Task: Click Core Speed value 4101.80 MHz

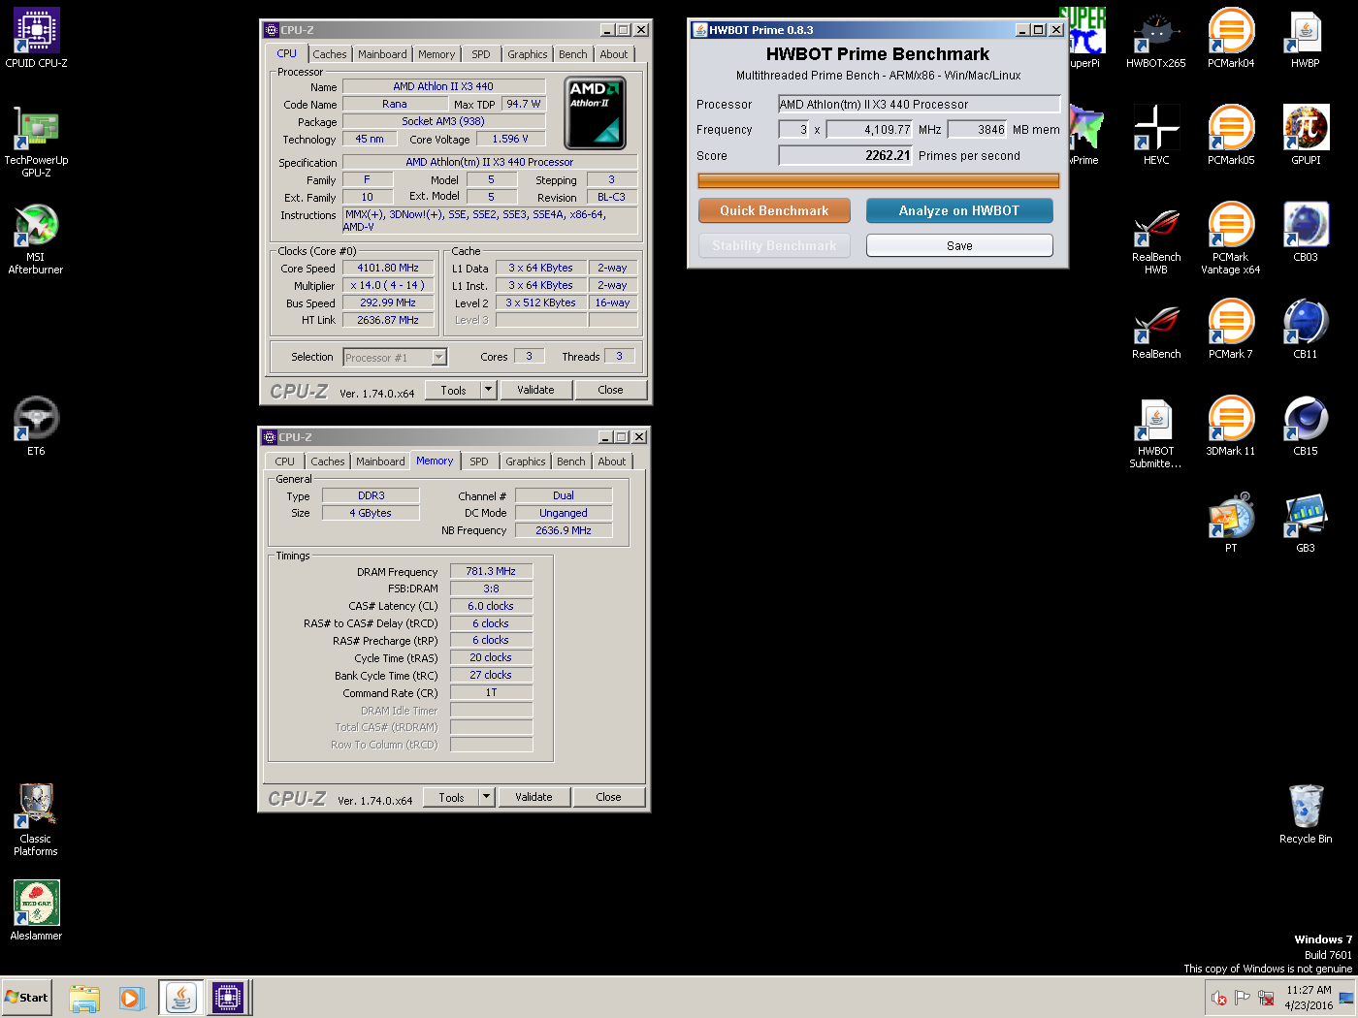Action: coord(388,268)
